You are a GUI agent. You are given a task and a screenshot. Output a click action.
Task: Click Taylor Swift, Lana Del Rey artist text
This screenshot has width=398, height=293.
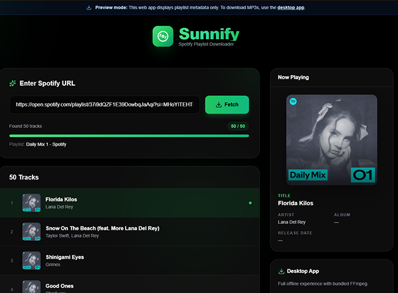(72, 236)
